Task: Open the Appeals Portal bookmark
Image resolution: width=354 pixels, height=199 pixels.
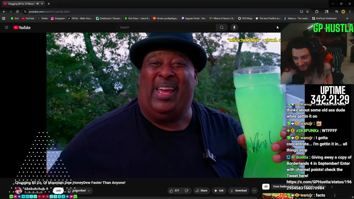Action: 194,19
